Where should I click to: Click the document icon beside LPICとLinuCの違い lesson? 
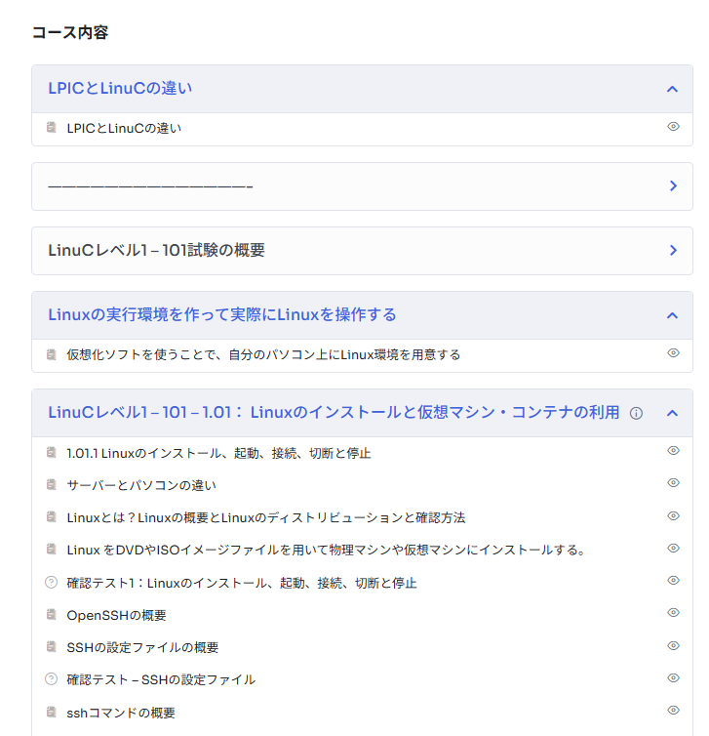[x=52, y=127]
